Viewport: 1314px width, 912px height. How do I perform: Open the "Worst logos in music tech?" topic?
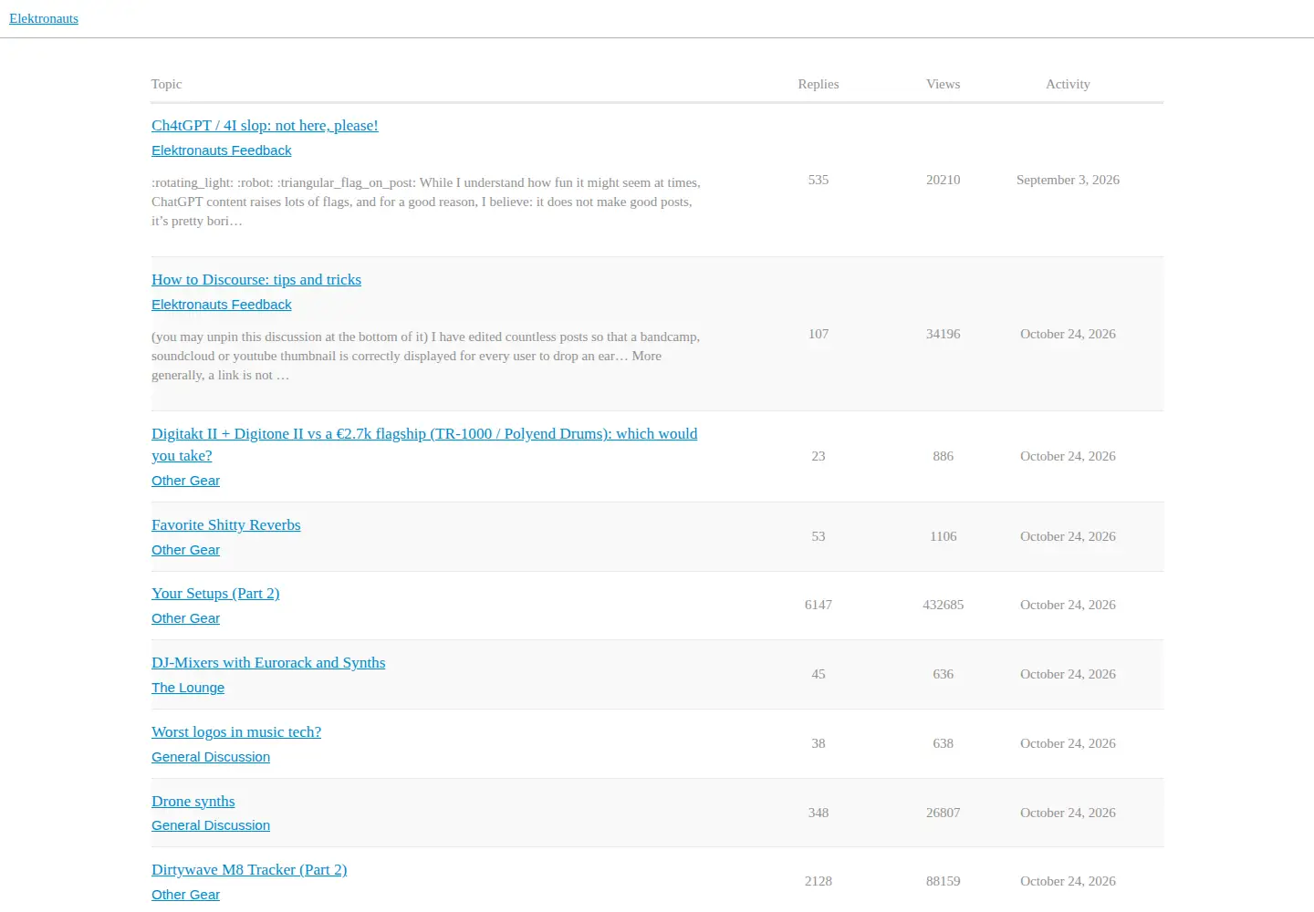236,732
